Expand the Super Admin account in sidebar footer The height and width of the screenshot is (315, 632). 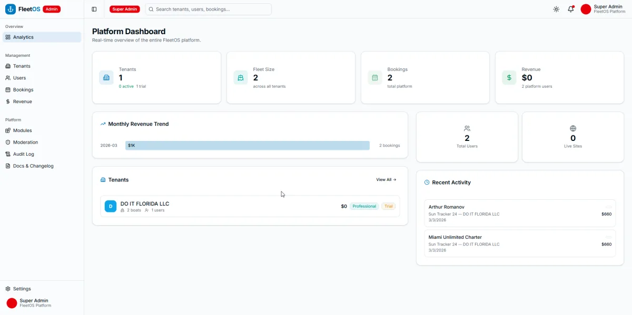tap(35, 303)
